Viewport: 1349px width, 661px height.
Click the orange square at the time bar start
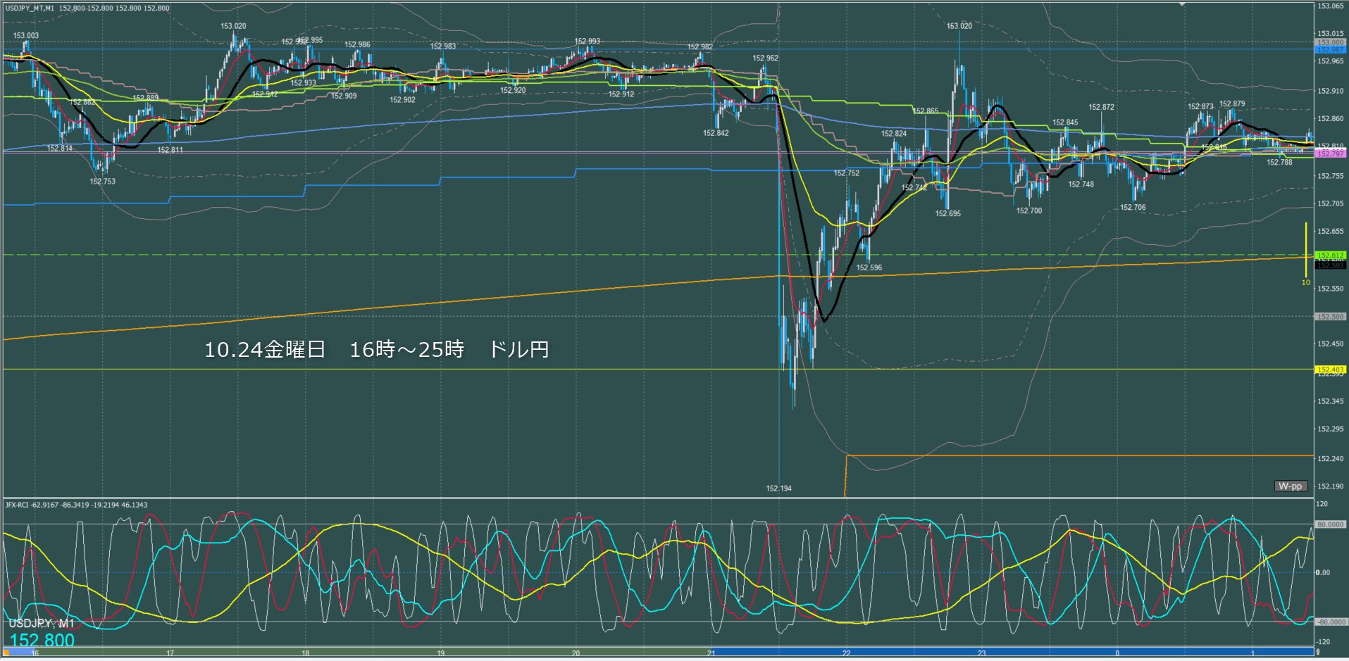pos(8,653)
